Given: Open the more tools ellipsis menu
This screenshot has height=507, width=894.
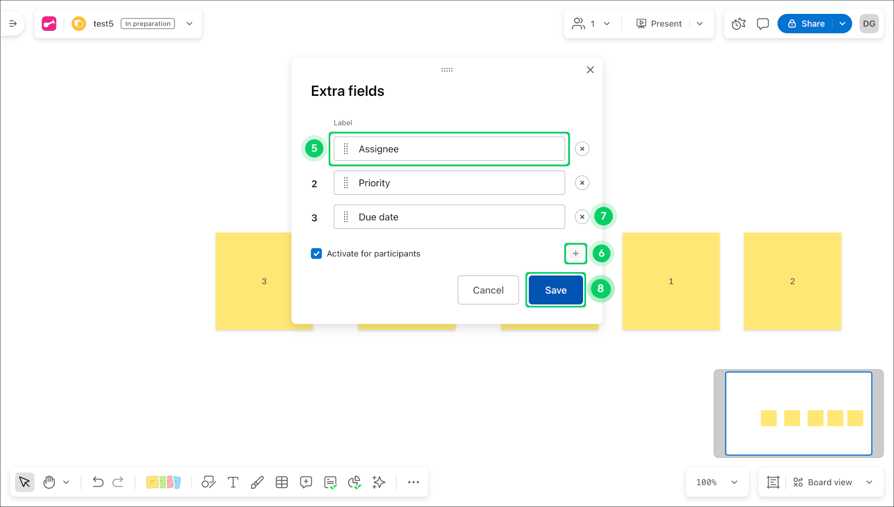Looking at the screenshot, I should (x=413, y=482).
